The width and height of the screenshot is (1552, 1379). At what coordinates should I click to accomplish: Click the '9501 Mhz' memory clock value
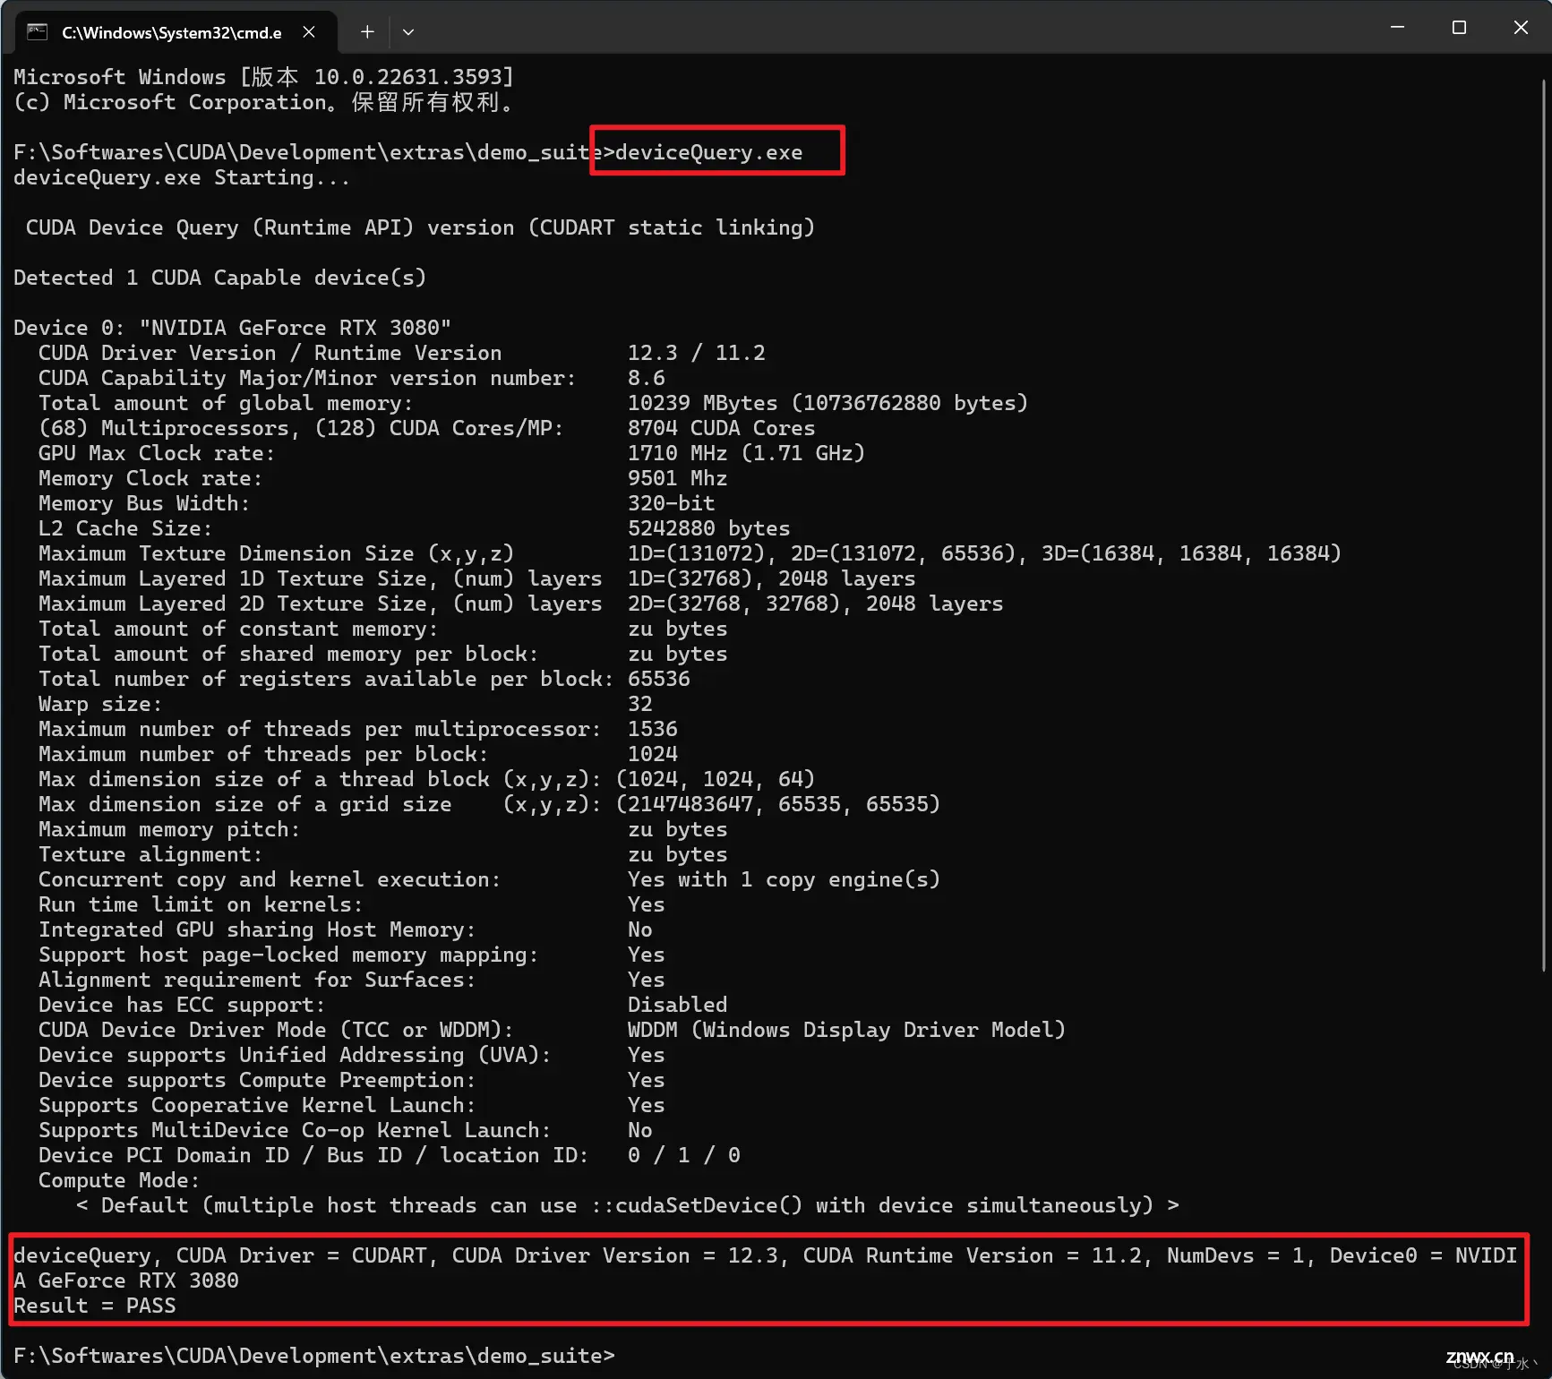click(678, 478)
